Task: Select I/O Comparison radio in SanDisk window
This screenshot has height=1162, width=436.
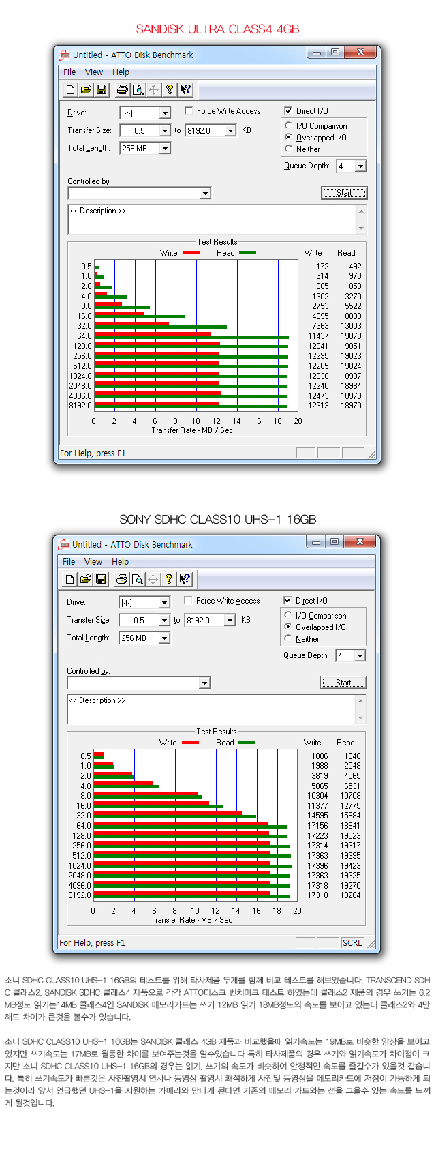Action: (x=289, y=126)
